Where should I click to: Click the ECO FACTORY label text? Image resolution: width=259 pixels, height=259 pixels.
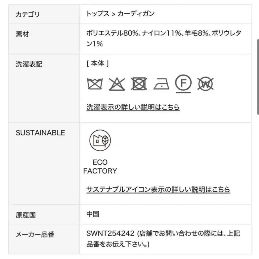coord(100,167)
